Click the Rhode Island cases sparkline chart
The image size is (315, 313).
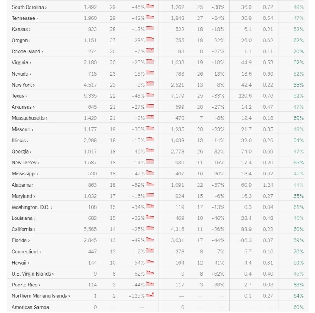pos(150,51)
